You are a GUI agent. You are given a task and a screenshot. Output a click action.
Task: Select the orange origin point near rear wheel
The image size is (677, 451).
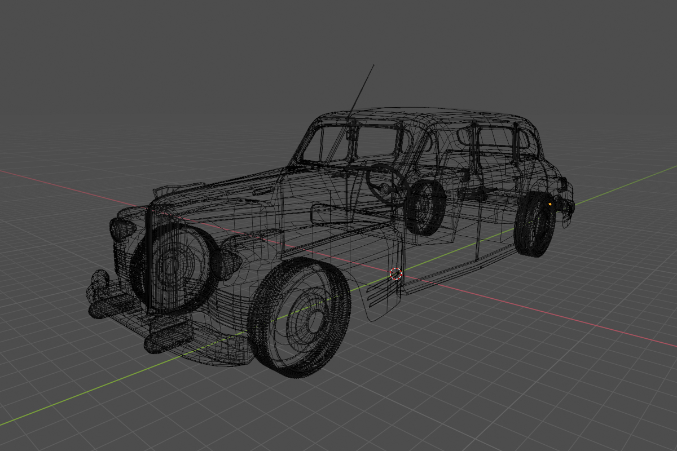coord(550,204)
